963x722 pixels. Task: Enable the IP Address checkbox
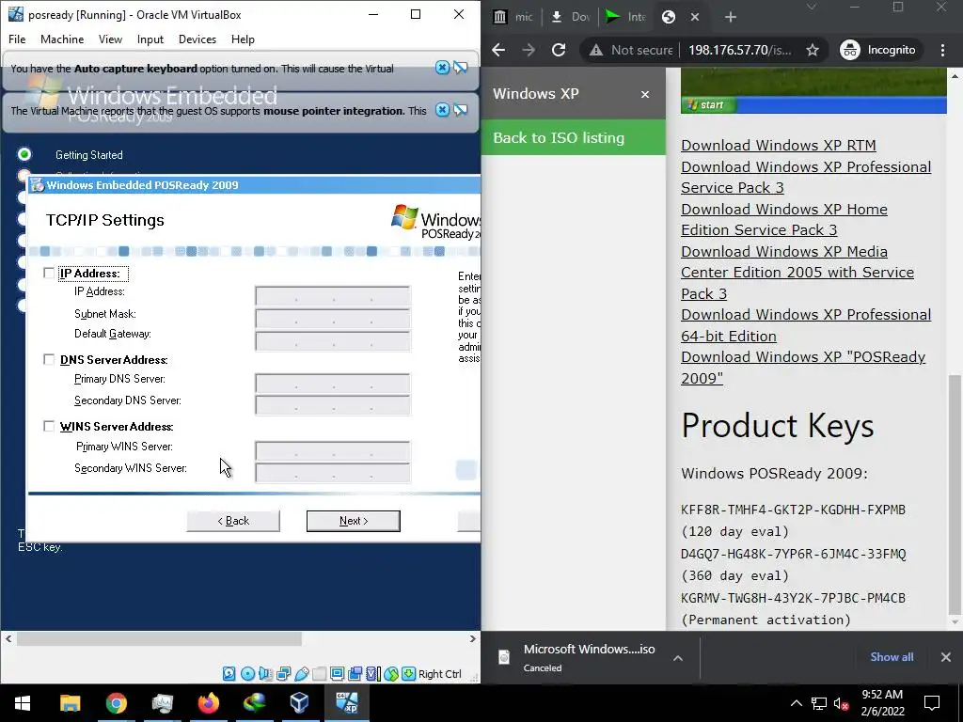coord(49,273)
